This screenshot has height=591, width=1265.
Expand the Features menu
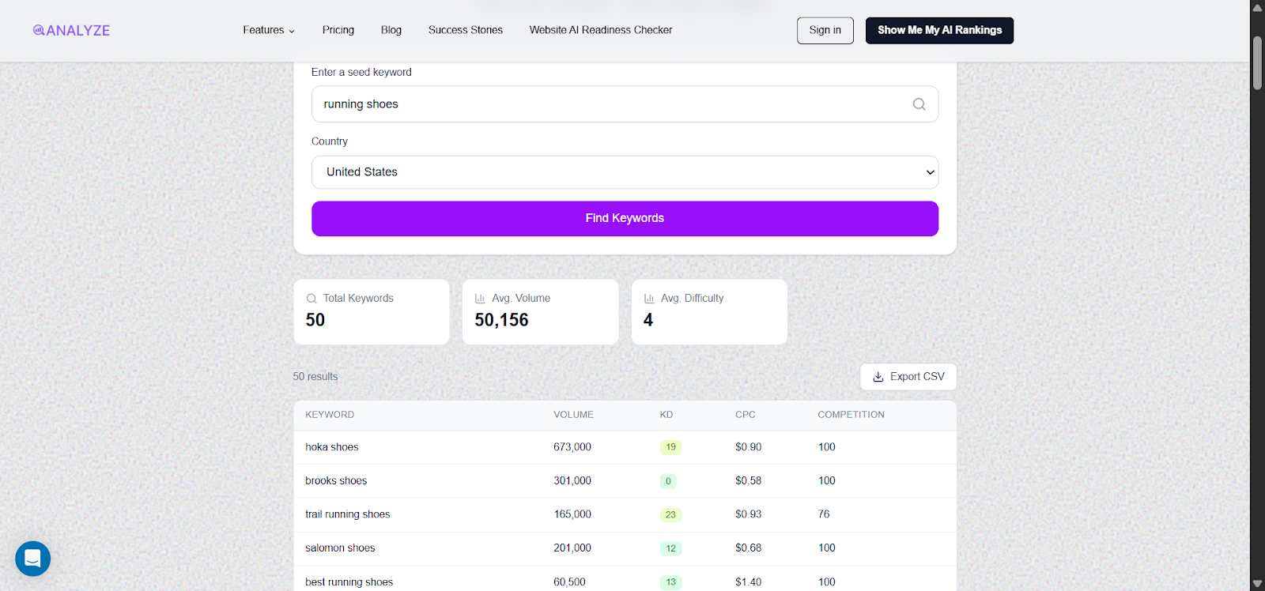[269, 30]
